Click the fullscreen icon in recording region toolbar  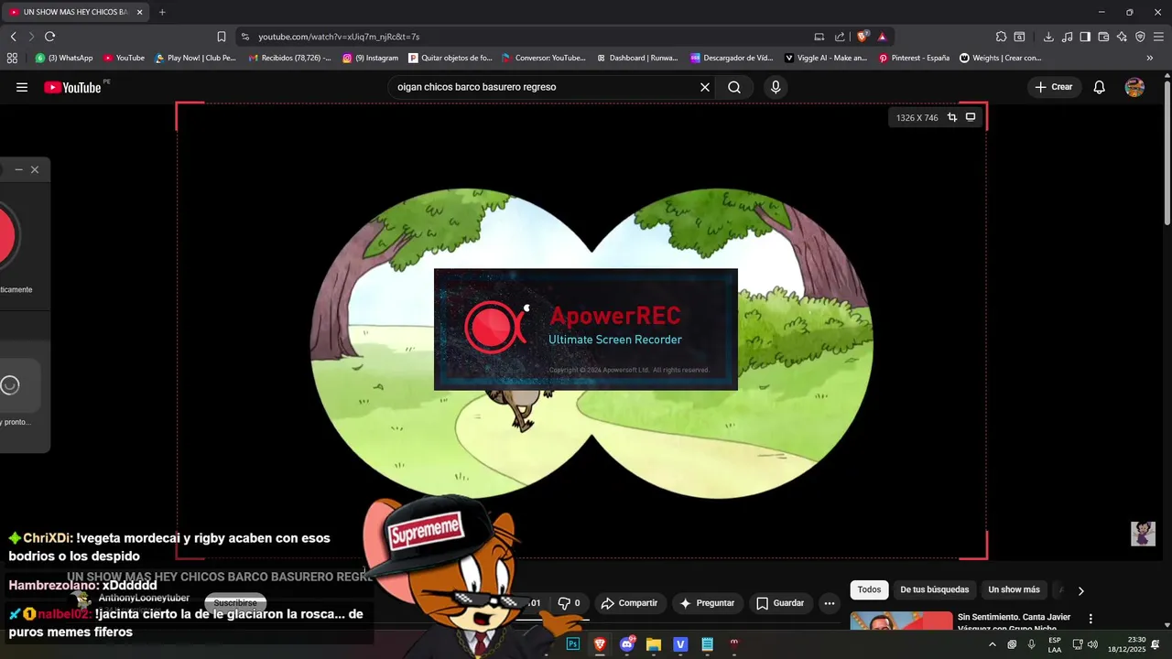971,117
